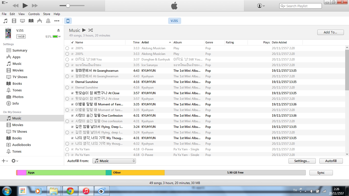Uncheck KYUHYUN One Confession song checkbox
Viewport: 349px width, 196px height.
click(72, 116)
